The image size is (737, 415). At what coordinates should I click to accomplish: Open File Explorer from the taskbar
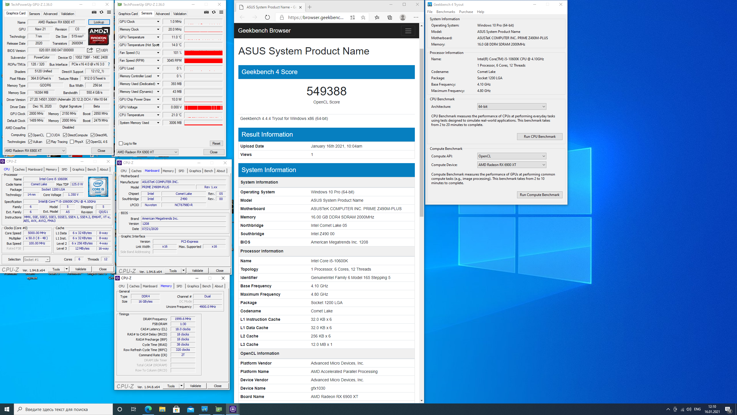162,409
